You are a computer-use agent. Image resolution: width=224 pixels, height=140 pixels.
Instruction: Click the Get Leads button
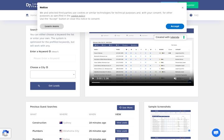point(53,86)
